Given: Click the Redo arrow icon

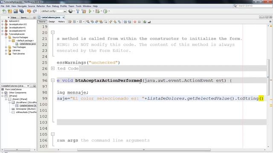Looking at the screenshot, I should pos(35,11).
